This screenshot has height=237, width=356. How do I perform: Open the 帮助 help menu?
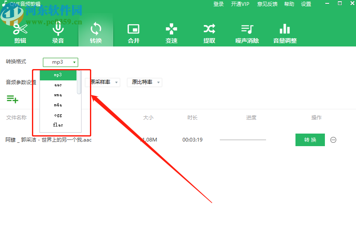tap(289, 4)
